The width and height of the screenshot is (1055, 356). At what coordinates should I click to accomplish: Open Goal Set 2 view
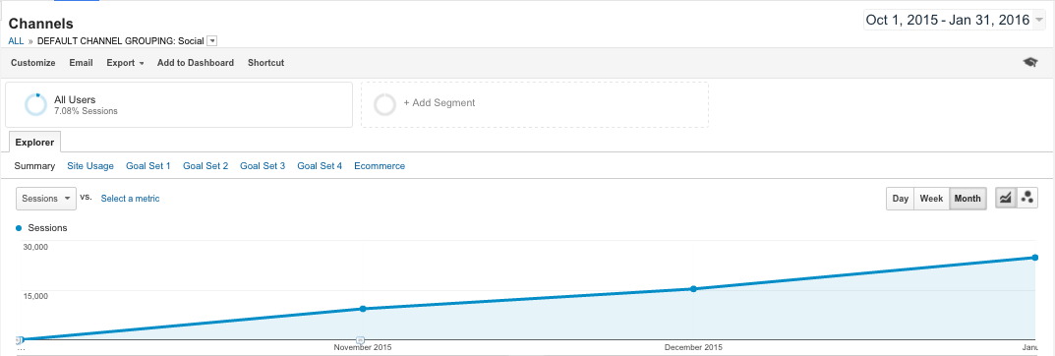pyautogui.click(x=205, y=165)
